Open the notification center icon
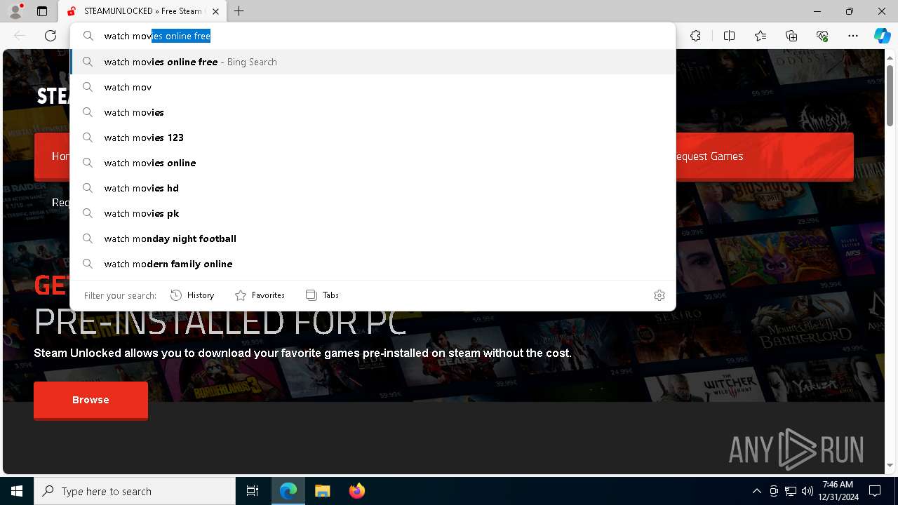 click(x=875, y=491)
